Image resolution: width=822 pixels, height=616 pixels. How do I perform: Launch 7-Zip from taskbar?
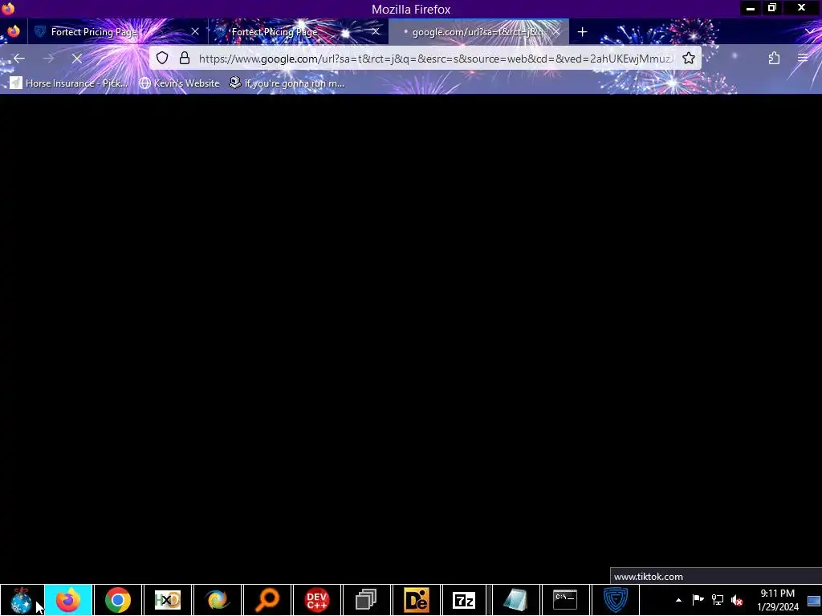click(464, 600)
